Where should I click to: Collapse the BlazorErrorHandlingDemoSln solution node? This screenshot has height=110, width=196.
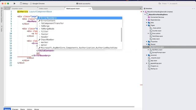(144, 12)
